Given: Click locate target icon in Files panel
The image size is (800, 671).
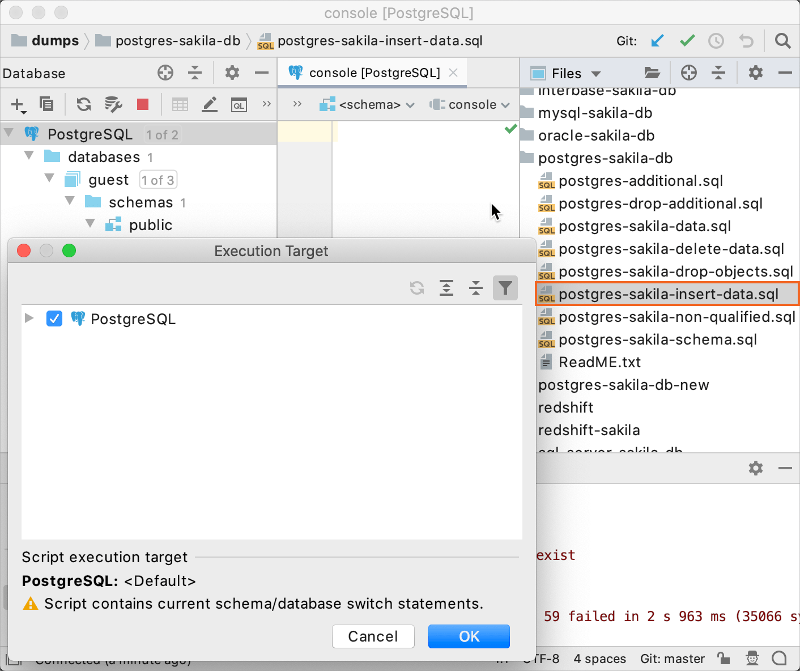Looking at the screenshot, I should [689, 73].
